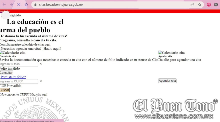Clear the folio field with the X

(x=41, y=64)
